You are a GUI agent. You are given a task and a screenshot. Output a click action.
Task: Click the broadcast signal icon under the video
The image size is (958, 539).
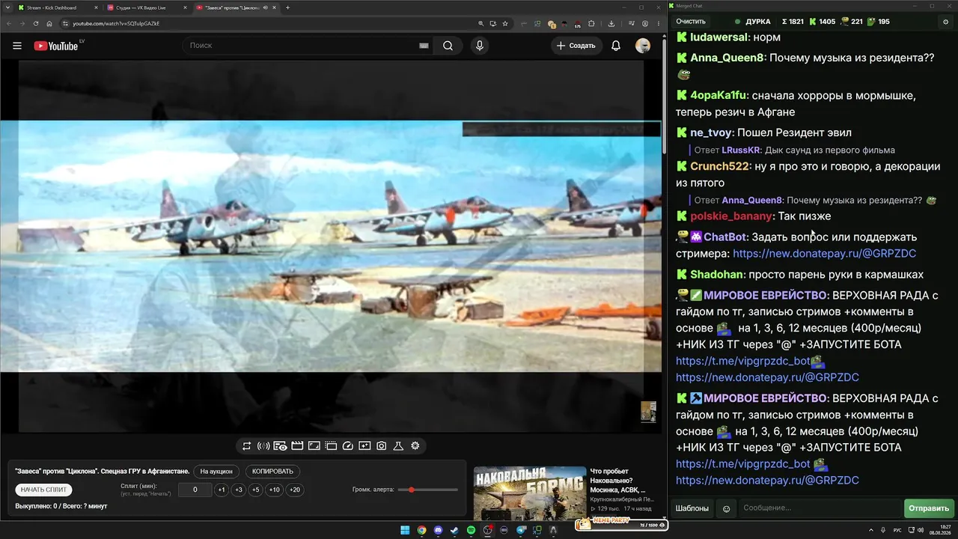[x=263, y=446]
